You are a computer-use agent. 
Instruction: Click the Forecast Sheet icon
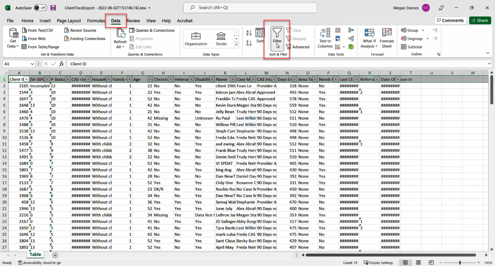386,38
